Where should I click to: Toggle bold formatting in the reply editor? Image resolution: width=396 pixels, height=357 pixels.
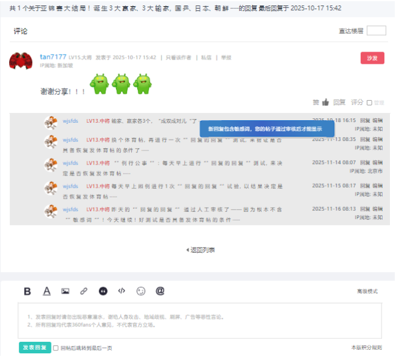(x=27, y=291)
